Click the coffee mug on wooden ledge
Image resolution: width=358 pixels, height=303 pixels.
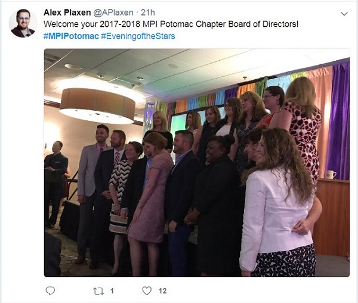(x=331, y=174)
